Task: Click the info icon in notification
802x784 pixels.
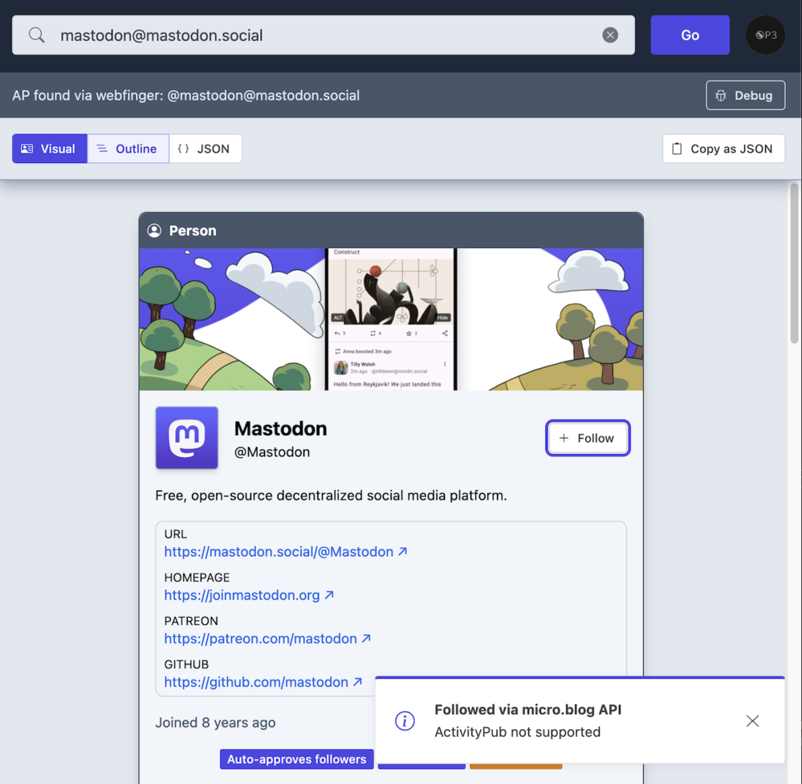Action: (x=405, y=721)
